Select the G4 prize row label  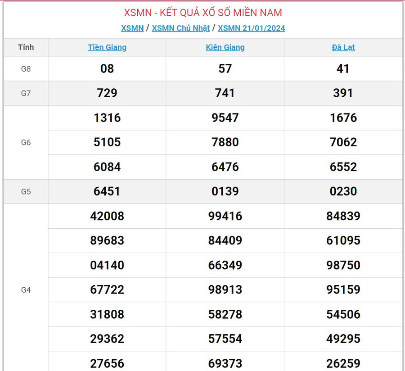point(26,290)
